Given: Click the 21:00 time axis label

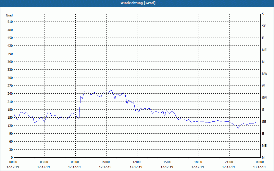Looking at the screenshot, I should (229, 162).
